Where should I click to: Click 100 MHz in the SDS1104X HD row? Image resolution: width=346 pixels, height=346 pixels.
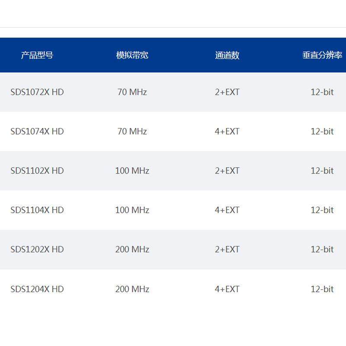(x=132, y=210)
